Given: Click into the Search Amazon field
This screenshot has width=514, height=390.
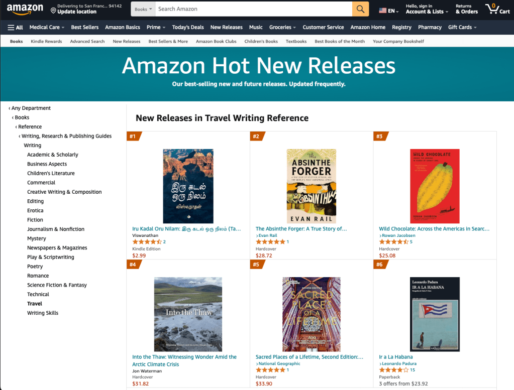Looking at the screenshot, I should 253,9.
